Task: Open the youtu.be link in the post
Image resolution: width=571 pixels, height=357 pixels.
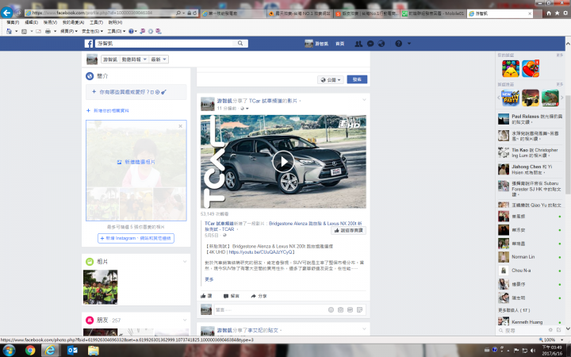Action: point(260,252)
